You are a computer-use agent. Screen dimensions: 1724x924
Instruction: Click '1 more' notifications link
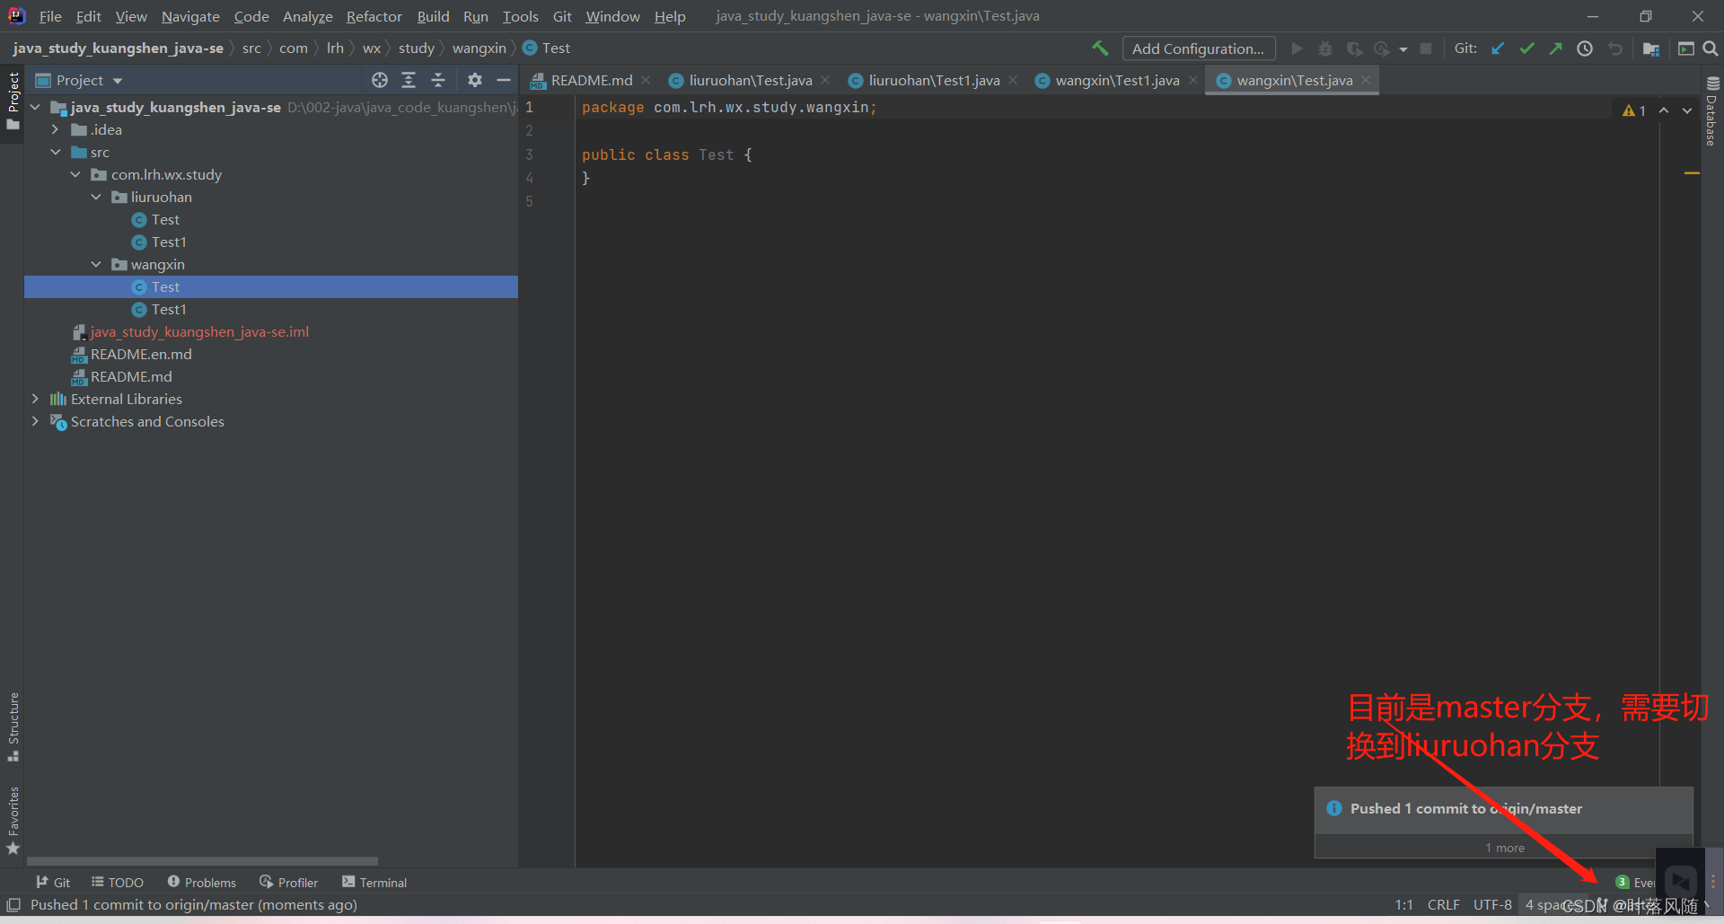(1504, 848)
